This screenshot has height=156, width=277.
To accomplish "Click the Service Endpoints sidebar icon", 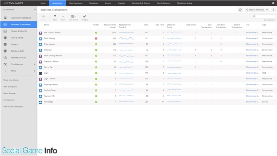I will point(5,31).
